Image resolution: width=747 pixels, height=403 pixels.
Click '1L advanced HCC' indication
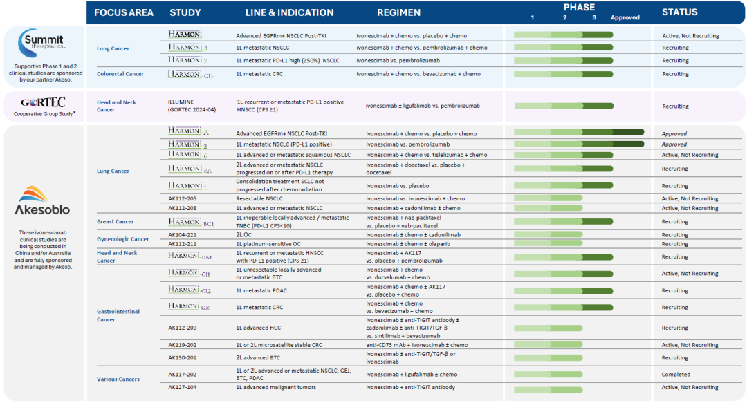(x=259, y=328)
